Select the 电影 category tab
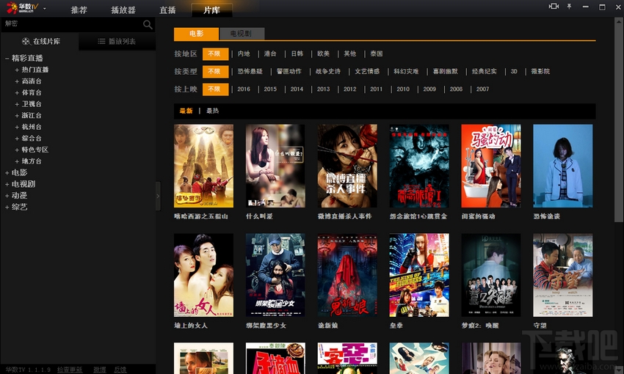 tap(196, 34)
